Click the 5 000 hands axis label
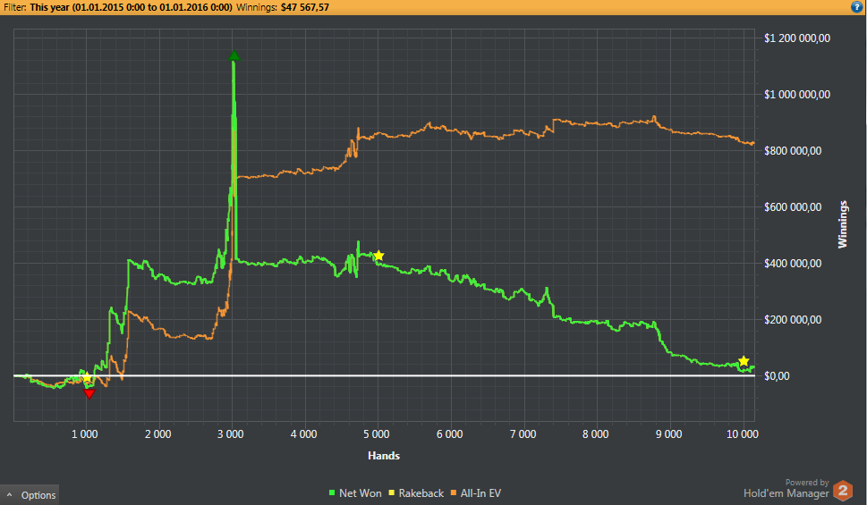This screenshot has height=505, width=867. click(377, 434)
